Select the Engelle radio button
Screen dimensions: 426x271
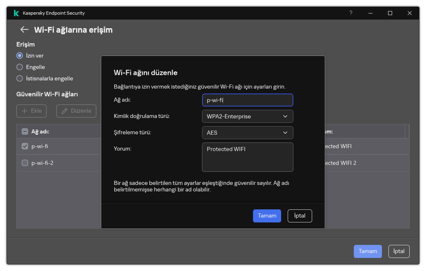tap(19, 67)
